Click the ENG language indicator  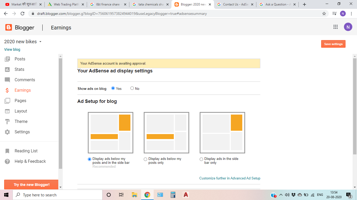[320, 195]
